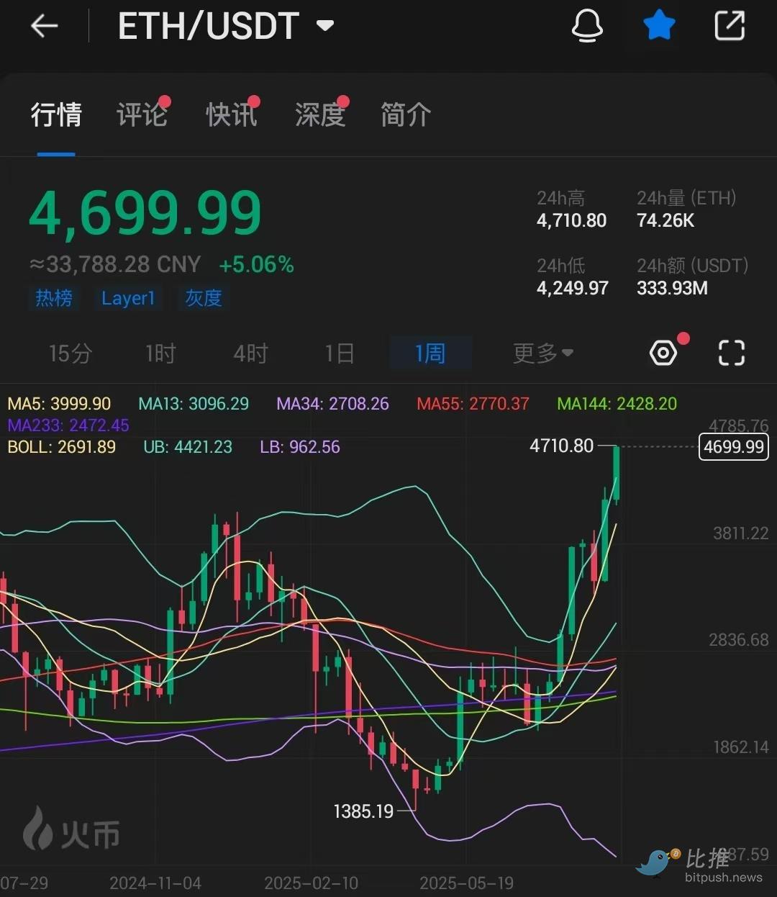Tap the MA144: 2428.20 indicator

(617, 404)
